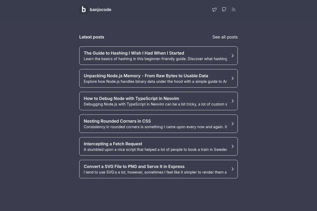Open the Twitter profile icon
Image resolution: width=317 pixels, height=211 pixels.
tap(215, 9)
